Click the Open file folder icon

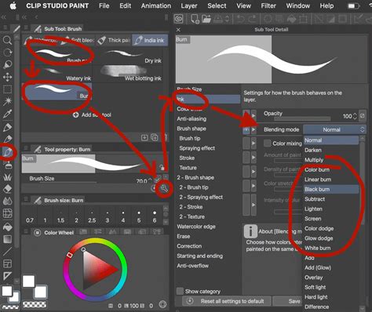(206, 19)
